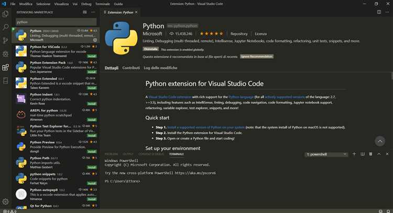This screenshot has width=393, height=213.
Task: Open editor more actions ellipsis
Action: 387,12
